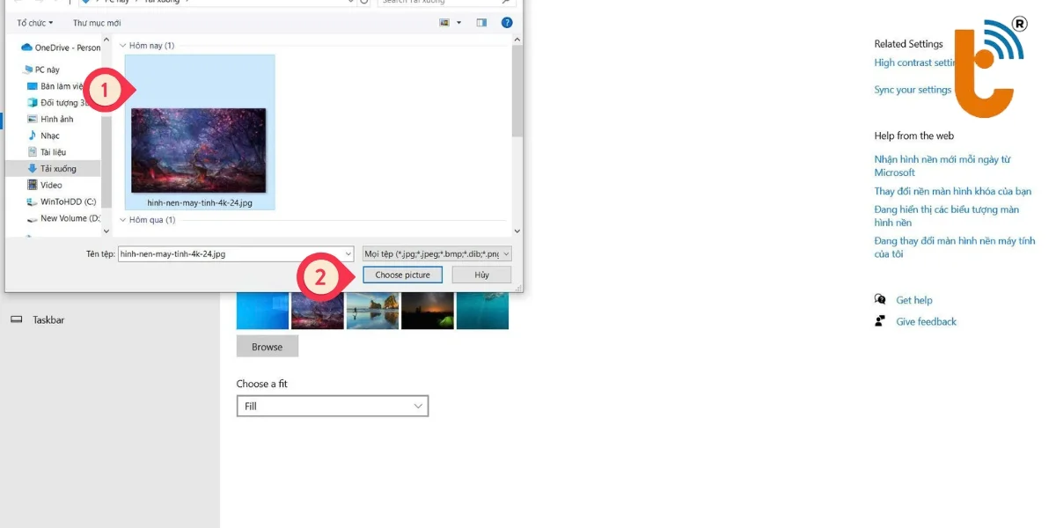Select the Nhạc music folder icon
The image size is (1056, 528).
pyautogui.click(x=33, y=136)
